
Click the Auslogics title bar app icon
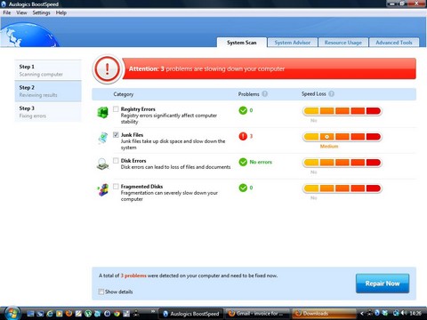tap(4, 4)
